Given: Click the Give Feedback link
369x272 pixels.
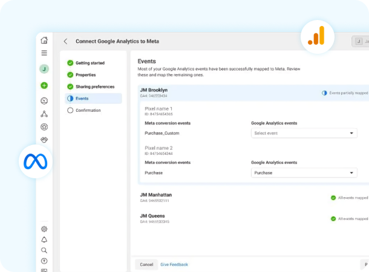Looking at the screenshot, I should coord(174,264).
